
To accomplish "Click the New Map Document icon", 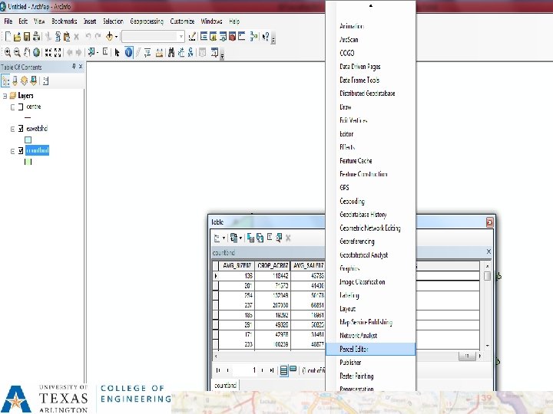I will pyautogui.click(x=8, y=36).
